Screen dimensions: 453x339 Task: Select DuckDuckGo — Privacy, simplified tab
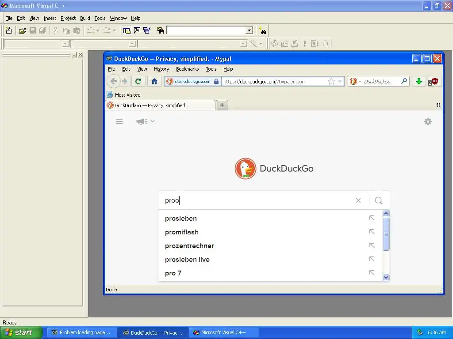pyautogui.click(x=161, y=105)
